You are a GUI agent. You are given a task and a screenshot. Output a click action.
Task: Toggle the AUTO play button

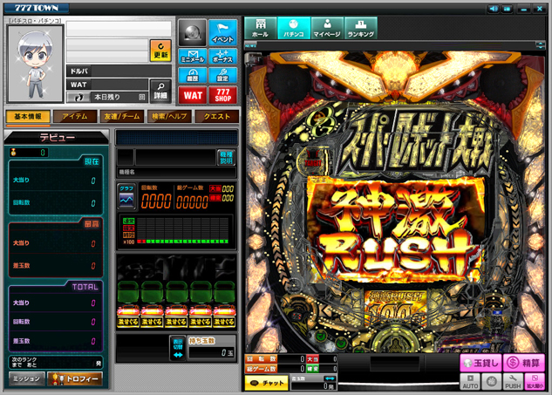(x=470, y=382)
